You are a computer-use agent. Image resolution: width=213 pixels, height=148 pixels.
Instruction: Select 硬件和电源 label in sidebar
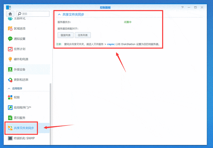point(21,59)
